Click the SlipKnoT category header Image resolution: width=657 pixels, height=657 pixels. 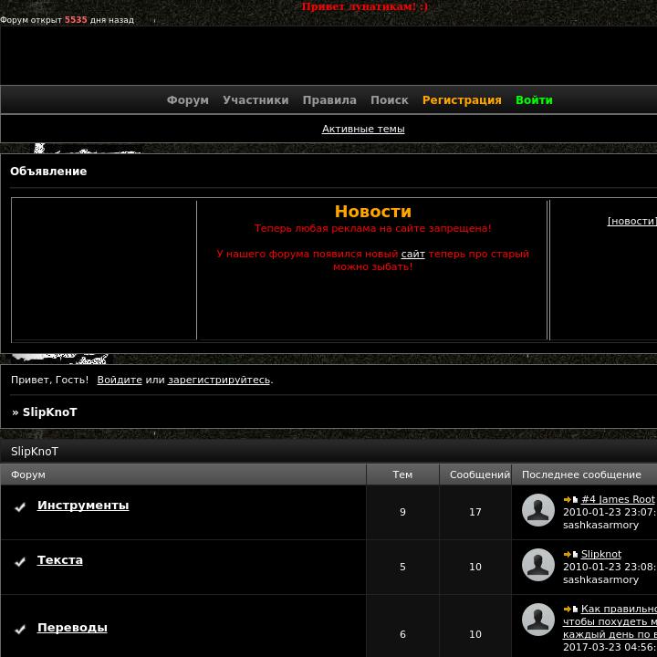pos(35,452)
